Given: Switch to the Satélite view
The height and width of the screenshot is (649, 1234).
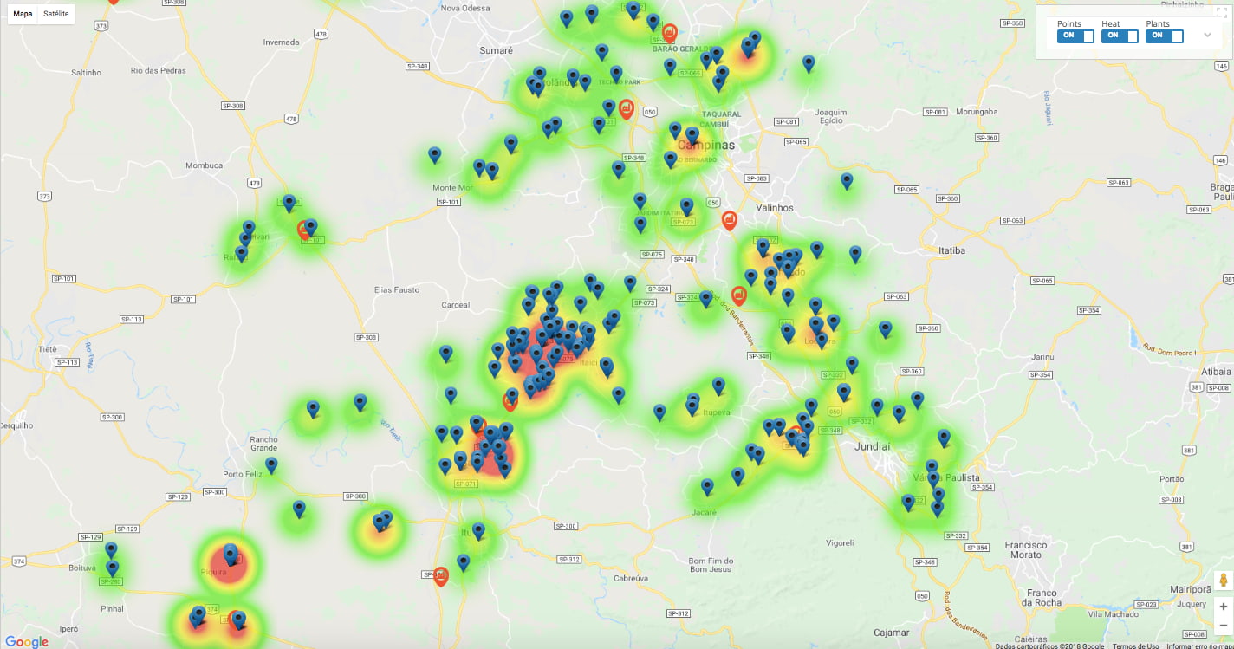Looking at the screenshot, I should point(55,14).
